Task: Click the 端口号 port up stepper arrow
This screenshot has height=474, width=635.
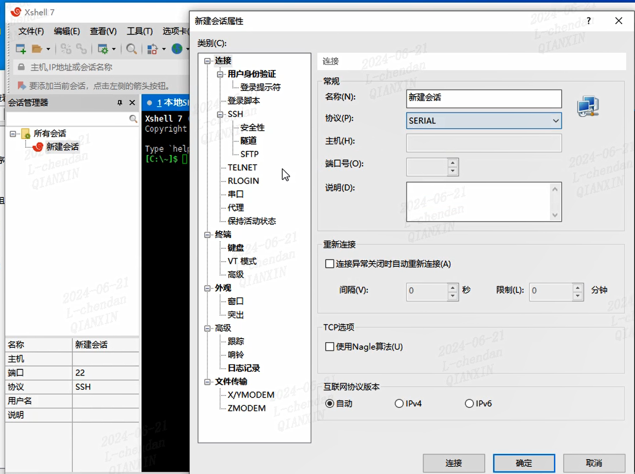Action: pos(452,163)
